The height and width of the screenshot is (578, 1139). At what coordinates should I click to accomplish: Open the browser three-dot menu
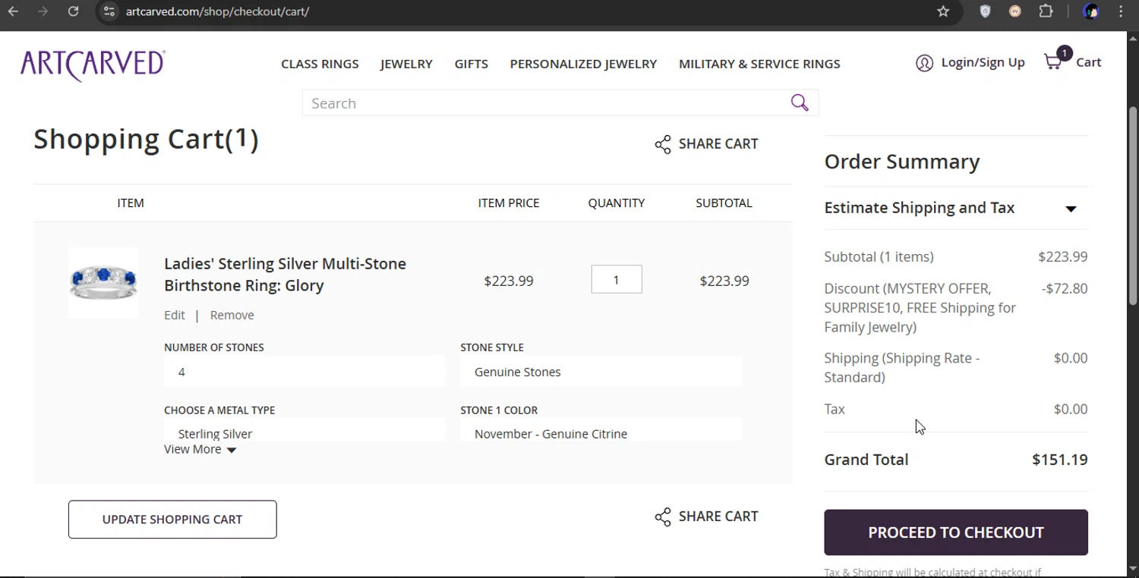[1121, 11]
